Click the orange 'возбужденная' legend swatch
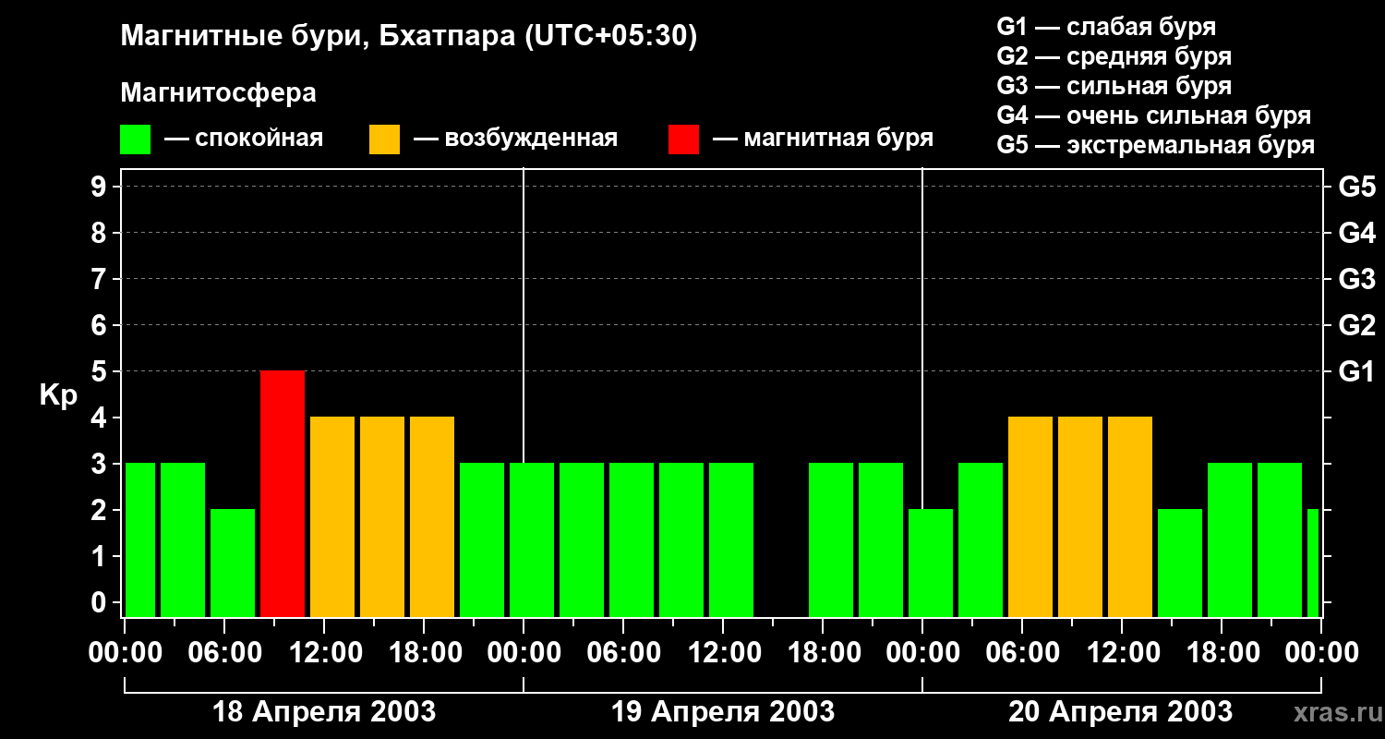Screen dimensions: 1385x739 point(385,139)
